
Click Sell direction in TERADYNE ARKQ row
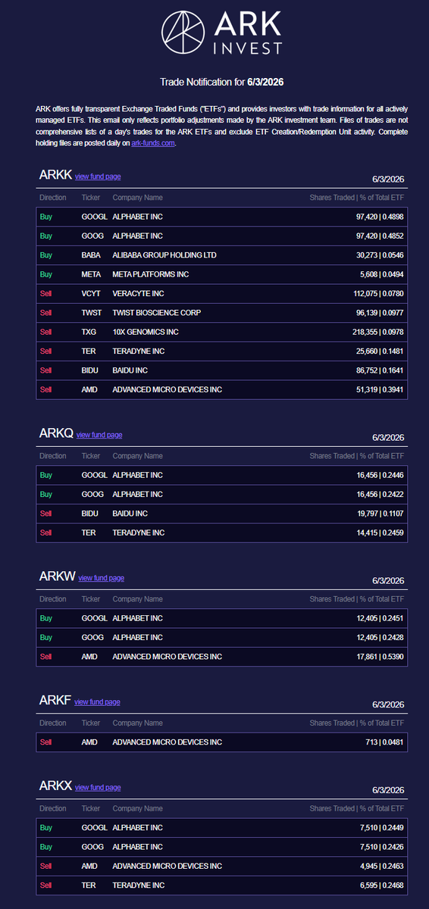coord(45,533)
